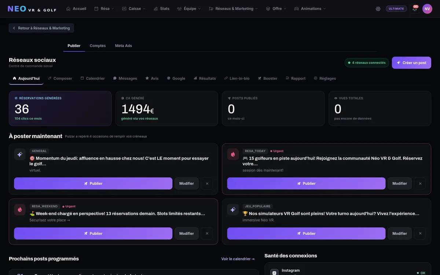The image size is (440, 275).
Task: Open the Avis sub-tab
Action: tap(152, 78)
